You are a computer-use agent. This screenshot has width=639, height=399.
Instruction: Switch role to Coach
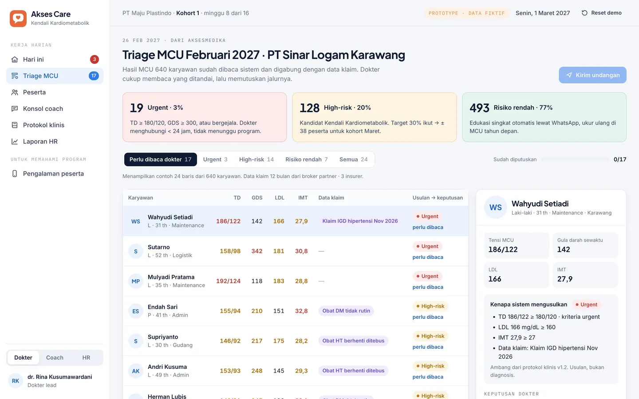pos(55,358)
